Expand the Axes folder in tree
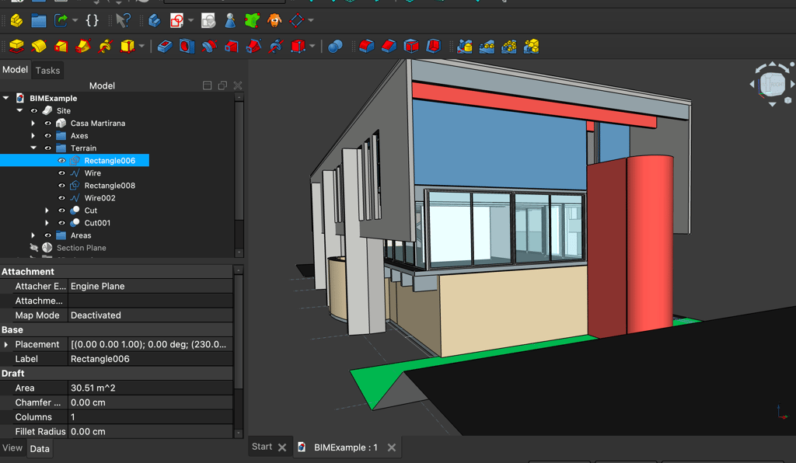Viewport: 796px width, 463px height. [x=33, y=136]
